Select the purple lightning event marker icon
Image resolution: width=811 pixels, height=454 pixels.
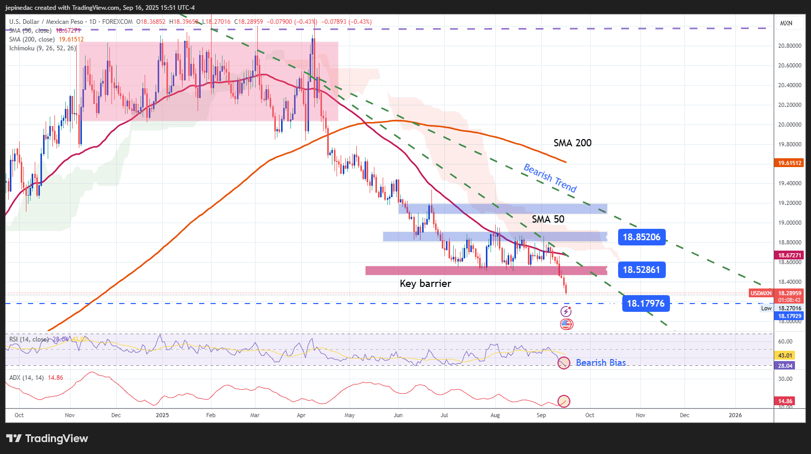click(566, 311)
